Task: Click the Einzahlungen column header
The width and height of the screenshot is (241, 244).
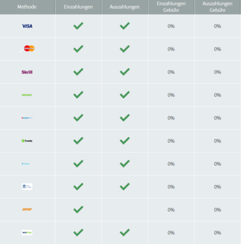Action: pos(78,7)
